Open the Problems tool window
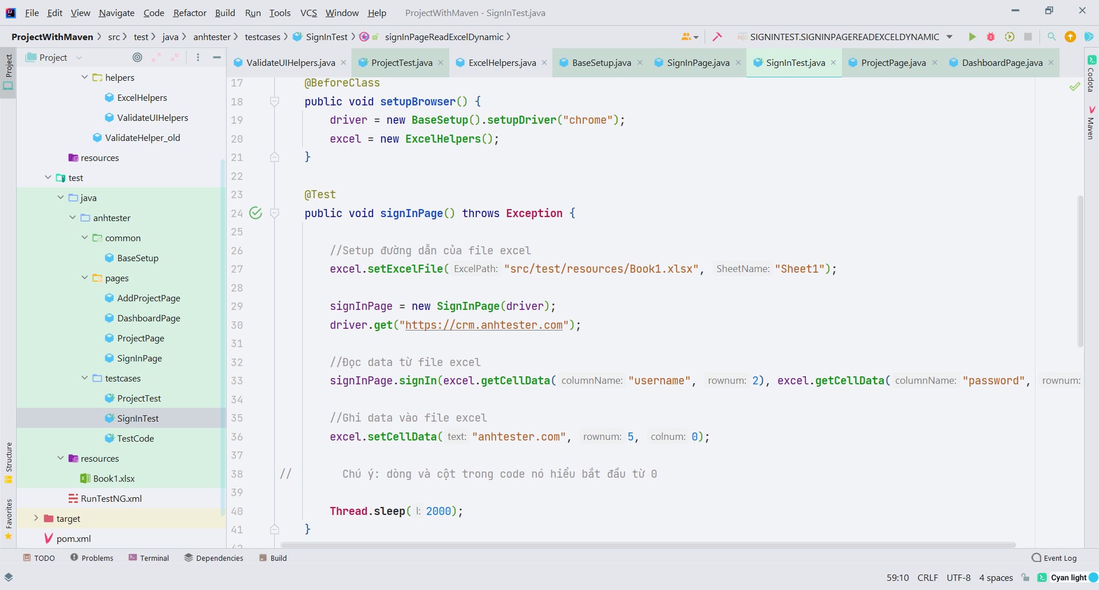The width and height of the screenshot is (1099, 590). [x=92, y=558]
